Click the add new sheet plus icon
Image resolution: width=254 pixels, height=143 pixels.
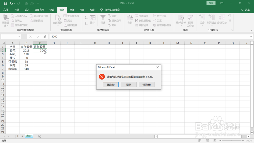coord(40,136)
